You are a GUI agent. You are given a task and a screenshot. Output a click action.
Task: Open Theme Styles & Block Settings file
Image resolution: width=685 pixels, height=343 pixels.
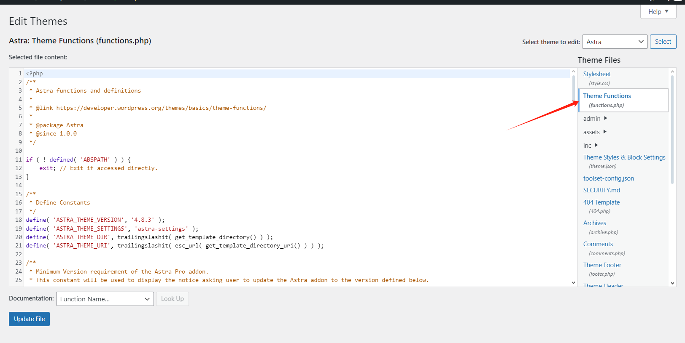point(624,157)
